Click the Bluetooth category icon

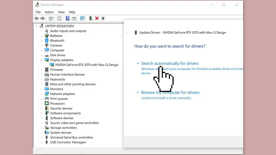[x=47, y=41]
